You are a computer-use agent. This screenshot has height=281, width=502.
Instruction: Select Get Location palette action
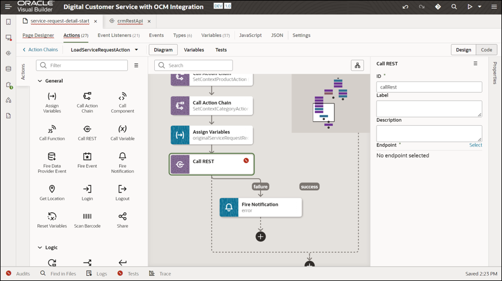(52, 193)
